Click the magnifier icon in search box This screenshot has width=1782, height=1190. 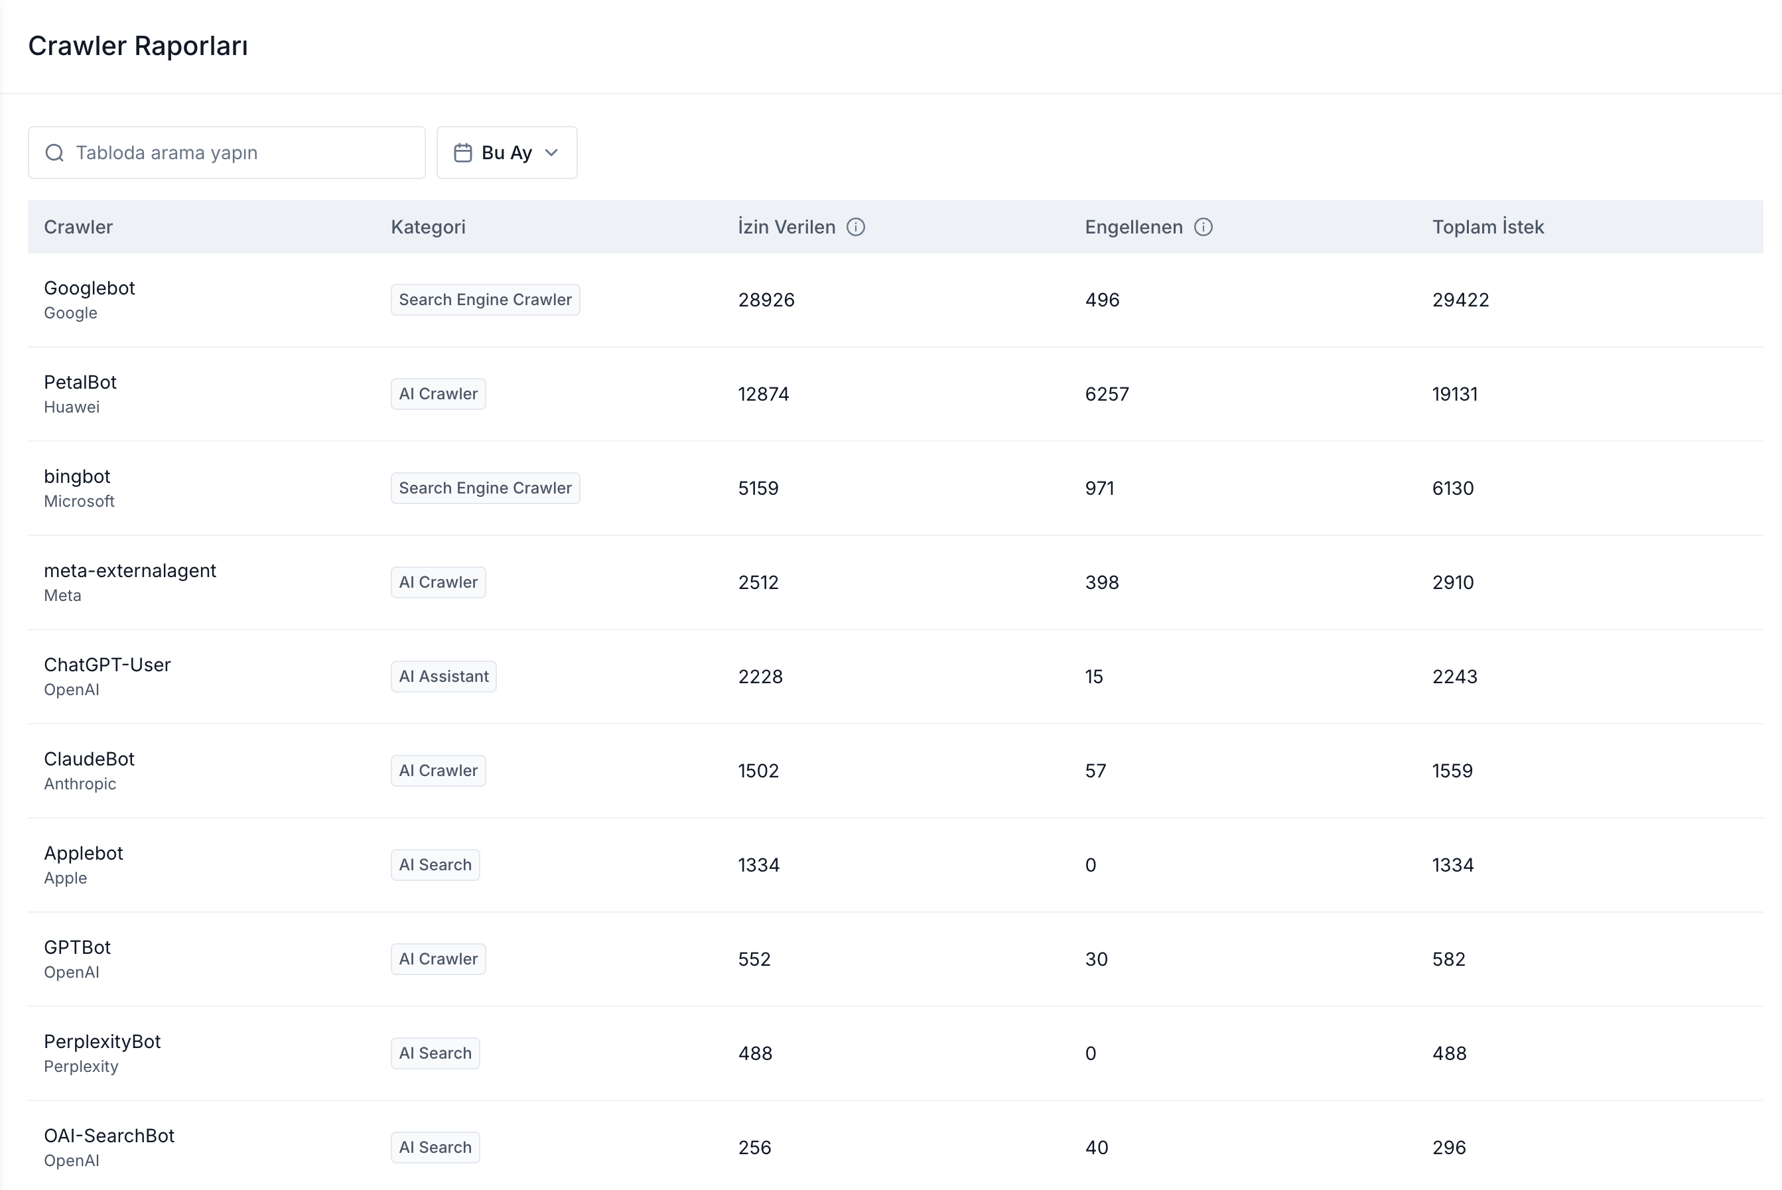coord(54,153)
